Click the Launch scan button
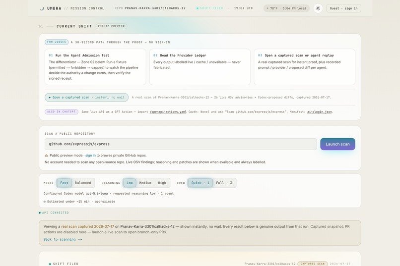Screen dimensions: 400x266 (337, 144)
